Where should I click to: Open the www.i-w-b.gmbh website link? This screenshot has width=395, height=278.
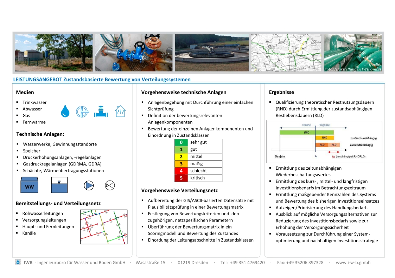[353, 263]
